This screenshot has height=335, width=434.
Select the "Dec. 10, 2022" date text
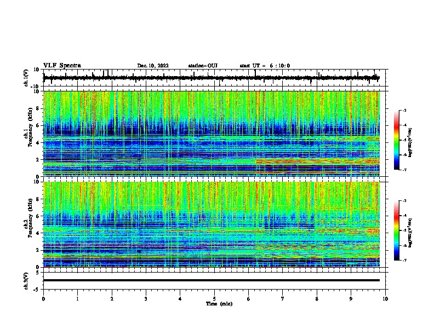click(153, 66)
